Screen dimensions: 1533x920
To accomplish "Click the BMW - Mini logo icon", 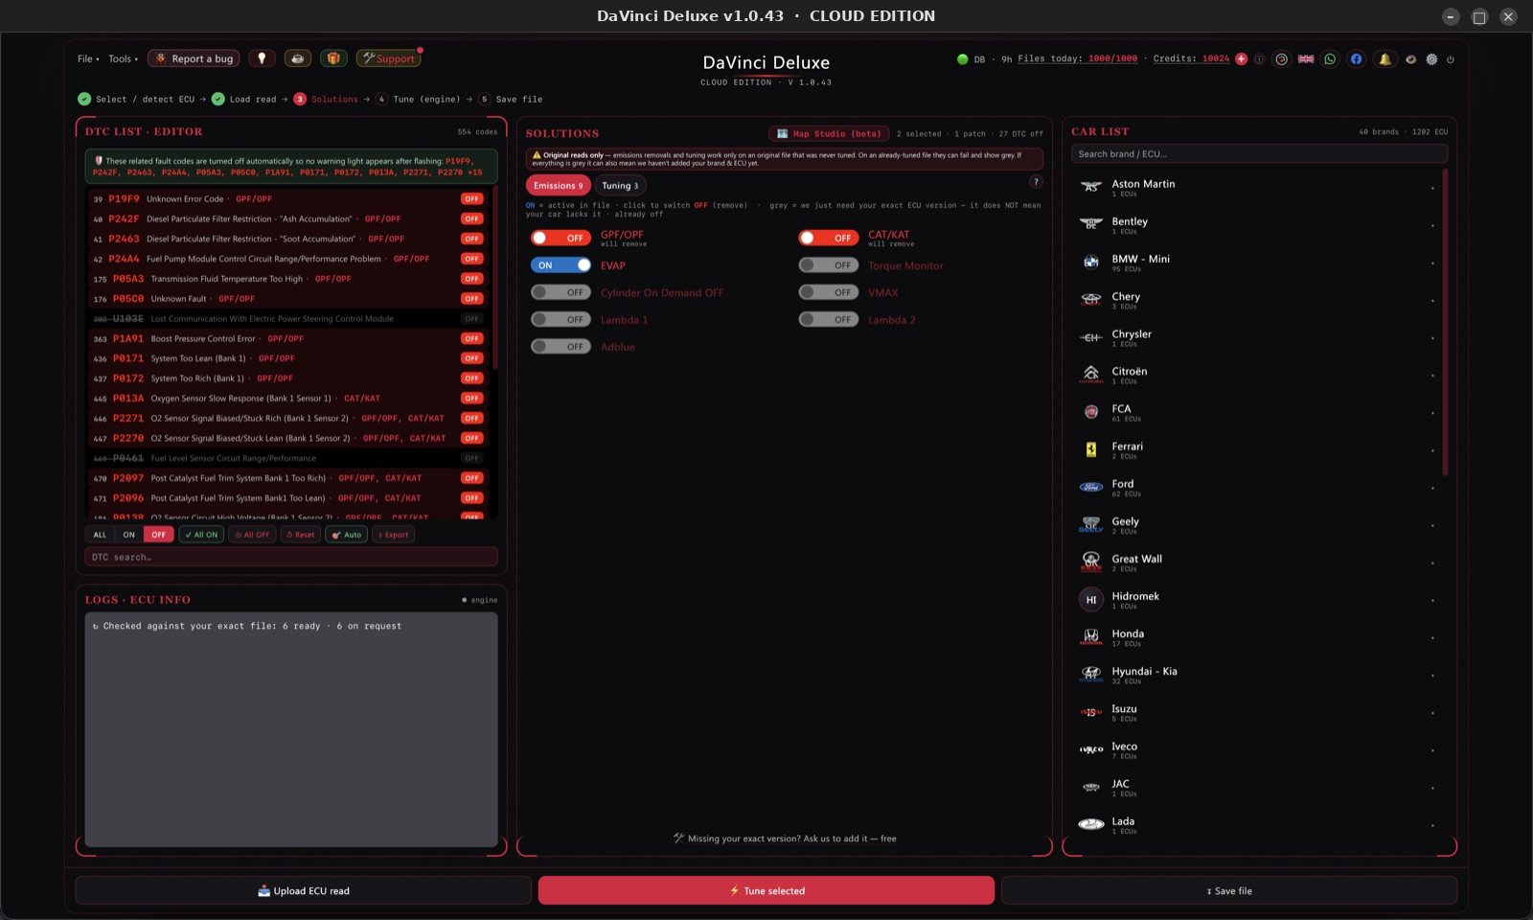I will pos(1090,262).
